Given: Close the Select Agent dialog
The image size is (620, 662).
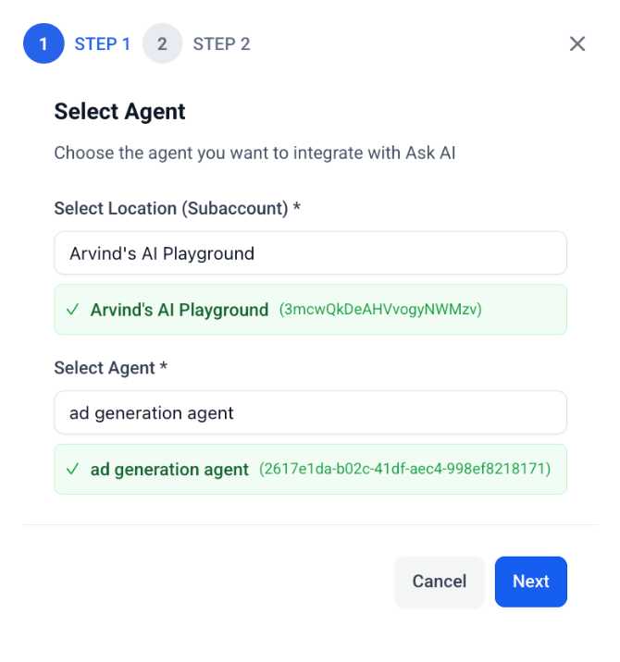Looking at the screenshot, I should tap(577, 44).
